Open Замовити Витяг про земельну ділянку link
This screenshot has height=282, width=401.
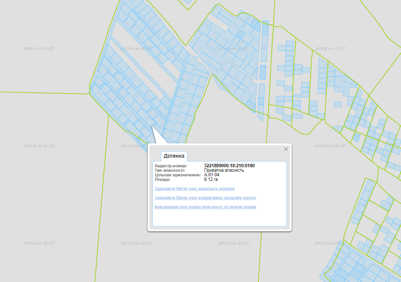[194, 188]
